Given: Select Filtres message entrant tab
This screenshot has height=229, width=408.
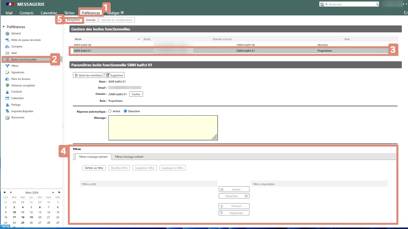Looking at the screenshot, I should (x=93, y=157).
